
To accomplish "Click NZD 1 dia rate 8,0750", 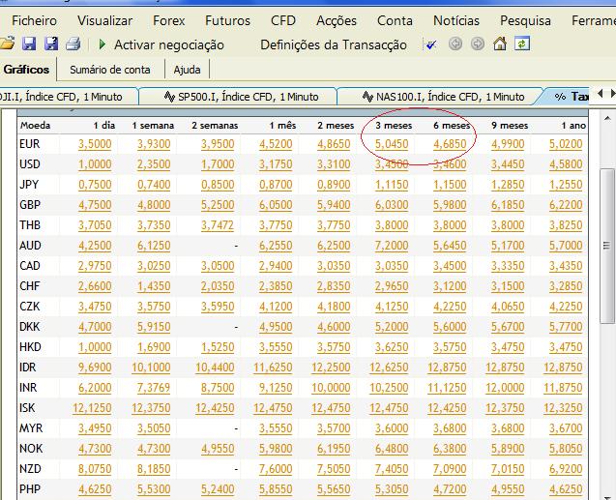I will tap(95, 469).
